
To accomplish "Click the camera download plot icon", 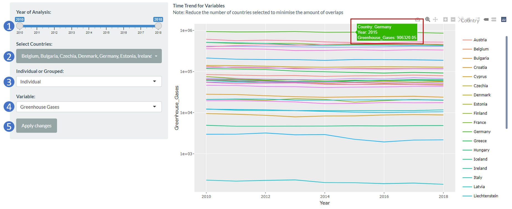I will coord(418,19).
